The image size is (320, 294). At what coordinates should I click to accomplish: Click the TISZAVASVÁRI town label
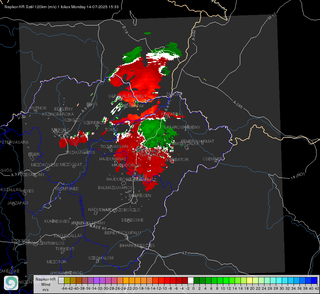coord(114,146)
